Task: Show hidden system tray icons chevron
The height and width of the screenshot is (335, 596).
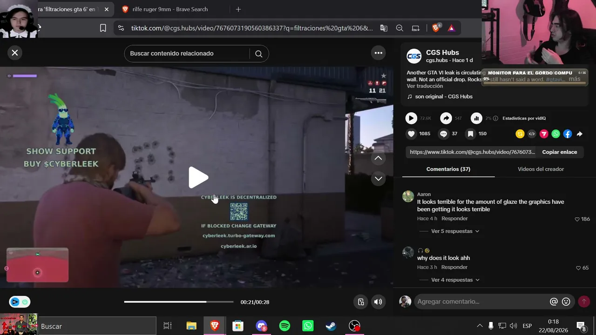Action: (x=480, y=326)
